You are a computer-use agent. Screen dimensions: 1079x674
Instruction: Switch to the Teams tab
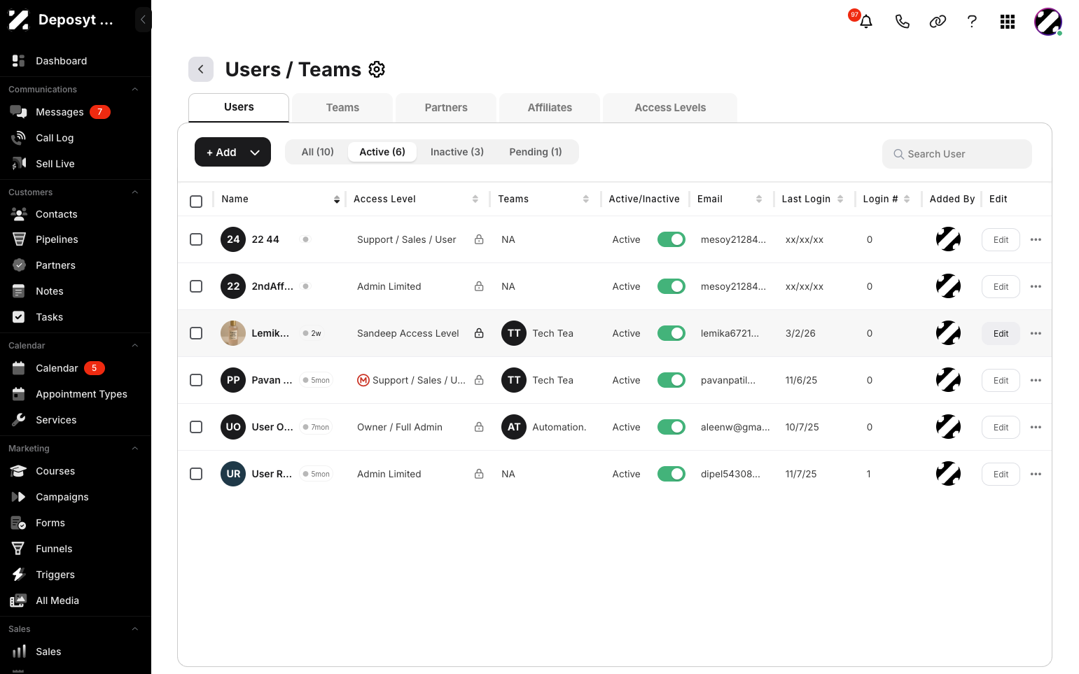coord(342,108)
